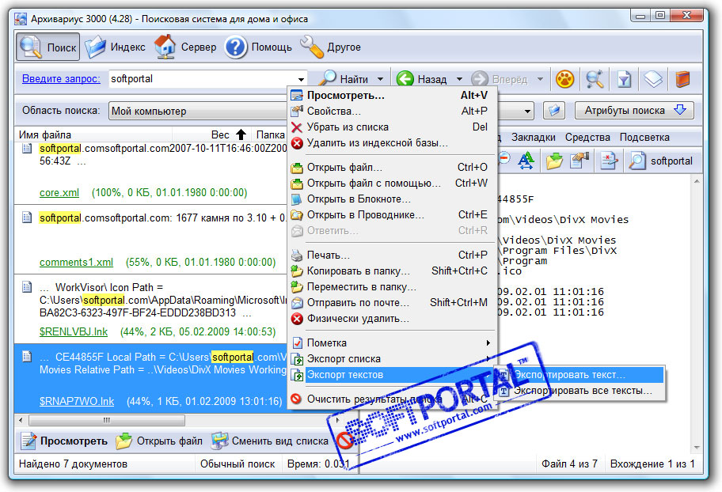
Task: Click the orange paw print icon
Action: click(564, 79)
